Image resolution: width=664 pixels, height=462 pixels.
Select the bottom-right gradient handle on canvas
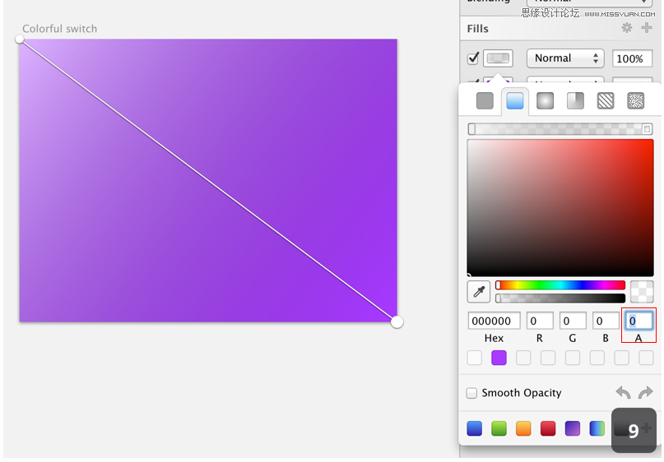coord(397,322)
